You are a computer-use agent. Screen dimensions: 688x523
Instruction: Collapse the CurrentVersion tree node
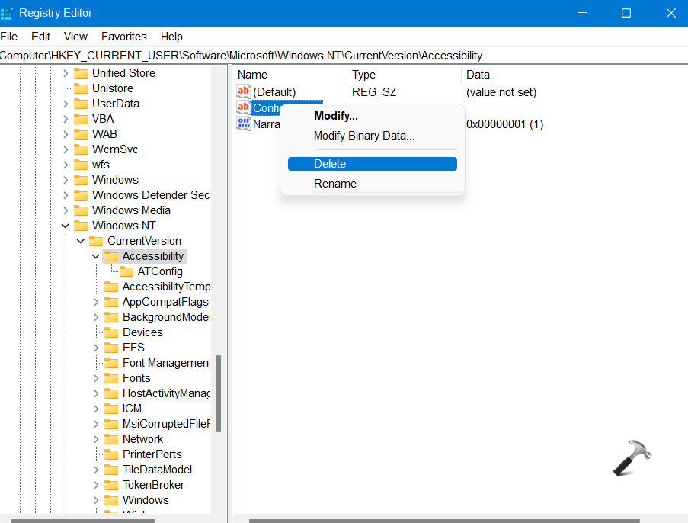point(81,241)
